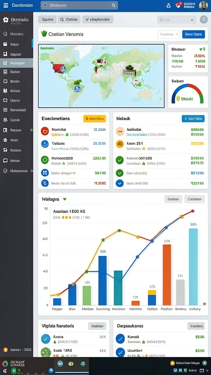
Task: Select Retaiogan in the sidebar
Action: 16,63
